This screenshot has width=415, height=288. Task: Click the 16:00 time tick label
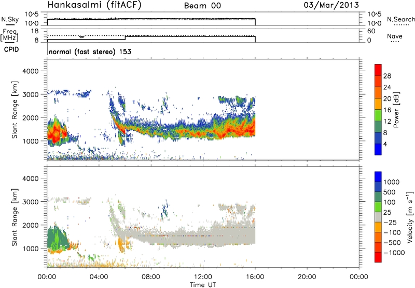pos(255,277)
